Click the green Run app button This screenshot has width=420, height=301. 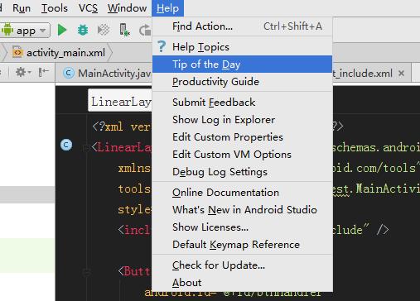[62, 30]
